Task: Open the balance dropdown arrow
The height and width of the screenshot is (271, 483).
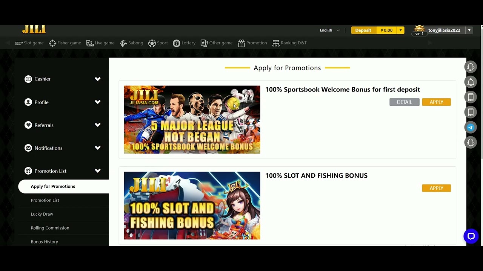Action: pyautogui.click(x=400, y=30)
